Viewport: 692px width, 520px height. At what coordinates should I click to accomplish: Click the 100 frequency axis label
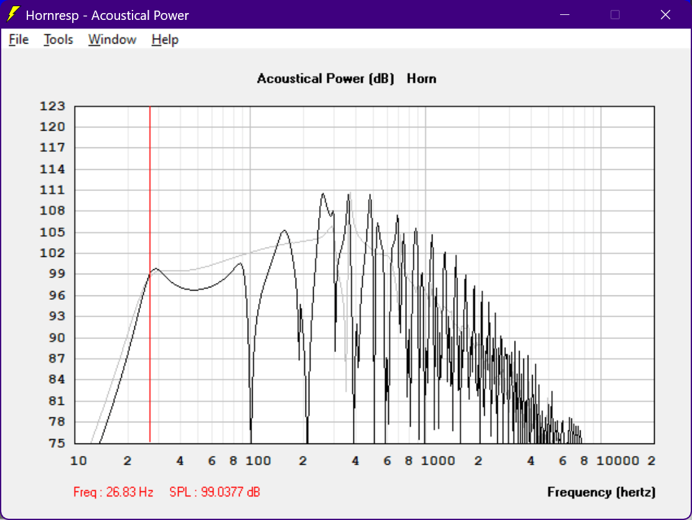click(258, 461)
